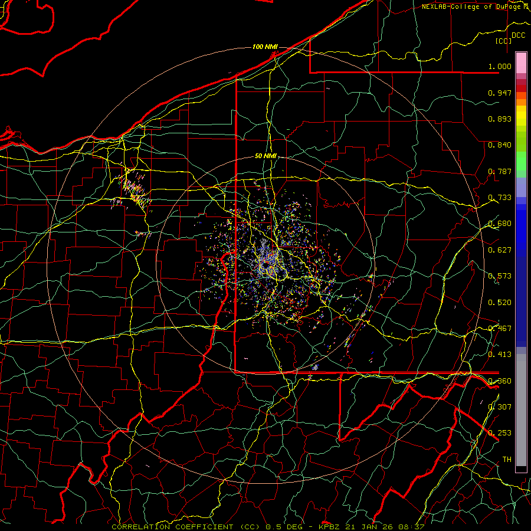Pick the 0.413 scale value
This screenshot has height=531, width=531.
point(500,355)
